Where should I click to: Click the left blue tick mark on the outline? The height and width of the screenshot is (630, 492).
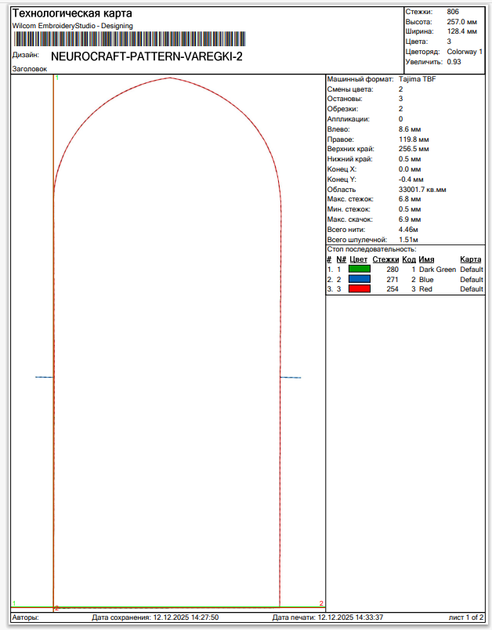(x=44, y=378)
